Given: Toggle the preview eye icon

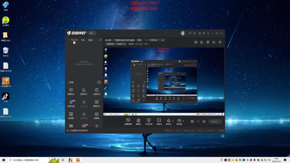Looking at the screenshot, I should [198, 121].
